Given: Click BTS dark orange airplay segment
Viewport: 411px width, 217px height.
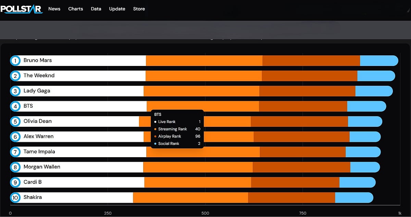Looking at the screenshot, I should (x=303, y=106).
